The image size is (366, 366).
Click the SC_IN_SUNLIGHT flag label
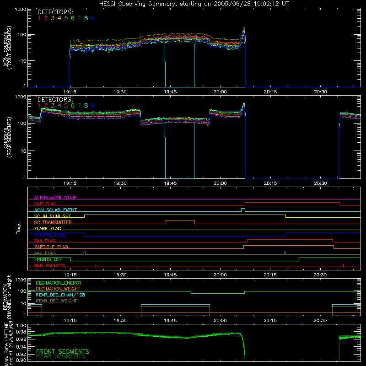tap(53, 216)
